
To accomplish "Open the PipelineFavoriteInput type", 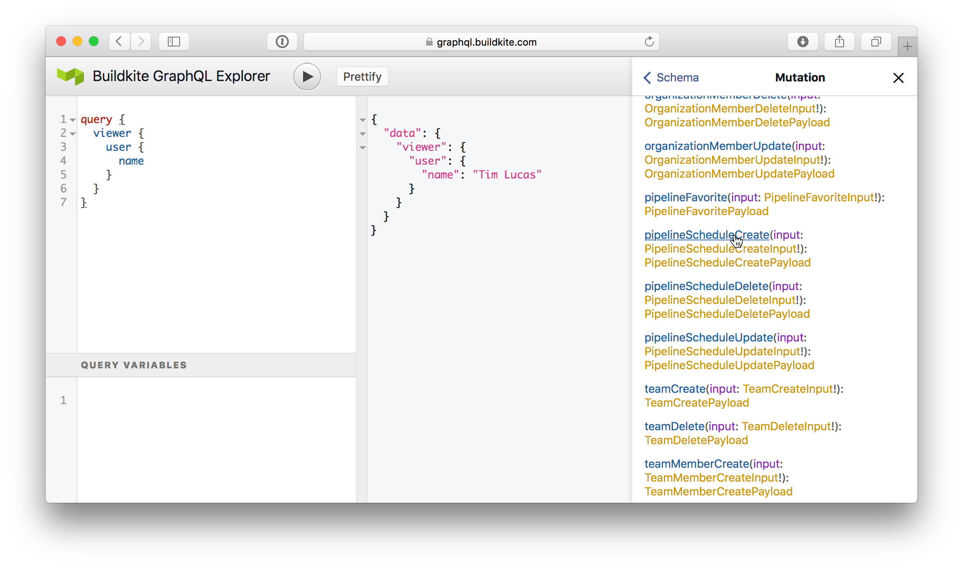I will [819, 197].
